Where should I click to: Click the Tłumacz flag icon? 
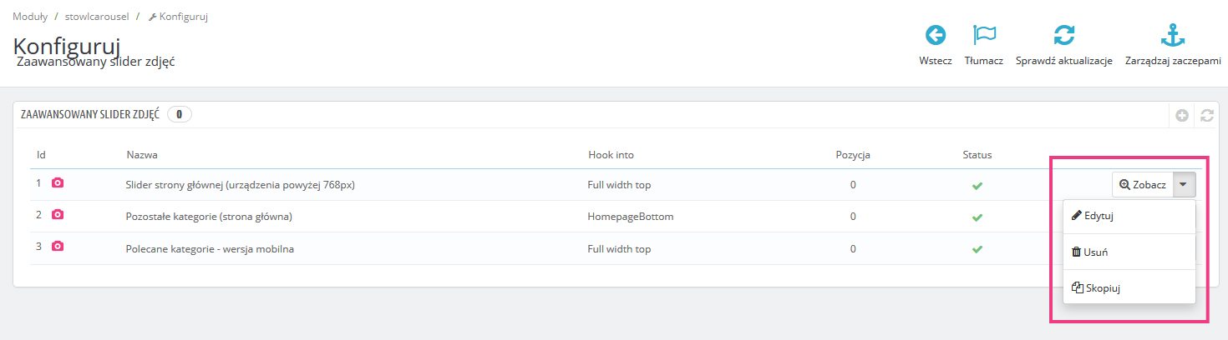(984, 35)
